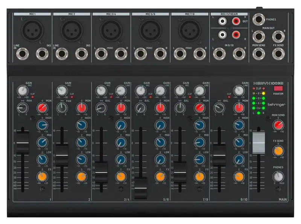
Task: Click red REC/STREAM OUT right RCA jack
Action: [236, 22]
